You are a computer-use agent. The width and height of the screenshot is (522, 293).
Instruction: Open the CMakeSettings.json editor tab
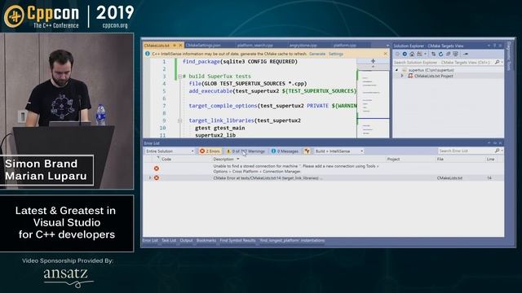pyautogui.click(x=203, y=46)
